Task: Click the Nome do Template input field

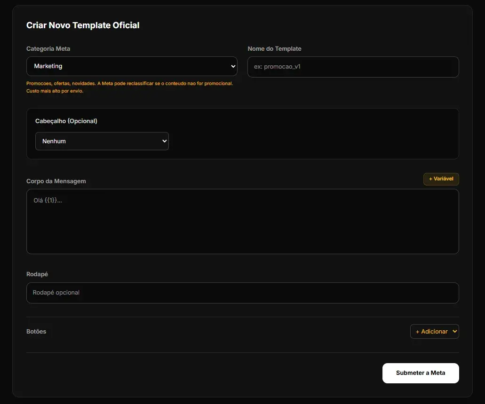Action: point(353,67)
